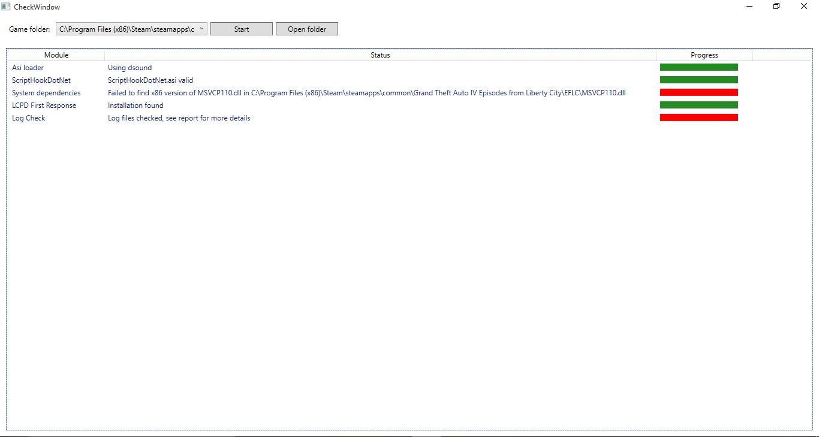This screenshot has height=437, width=819.
Task: Click green progress bar for LCPD First Response
Action: point(699,105)
